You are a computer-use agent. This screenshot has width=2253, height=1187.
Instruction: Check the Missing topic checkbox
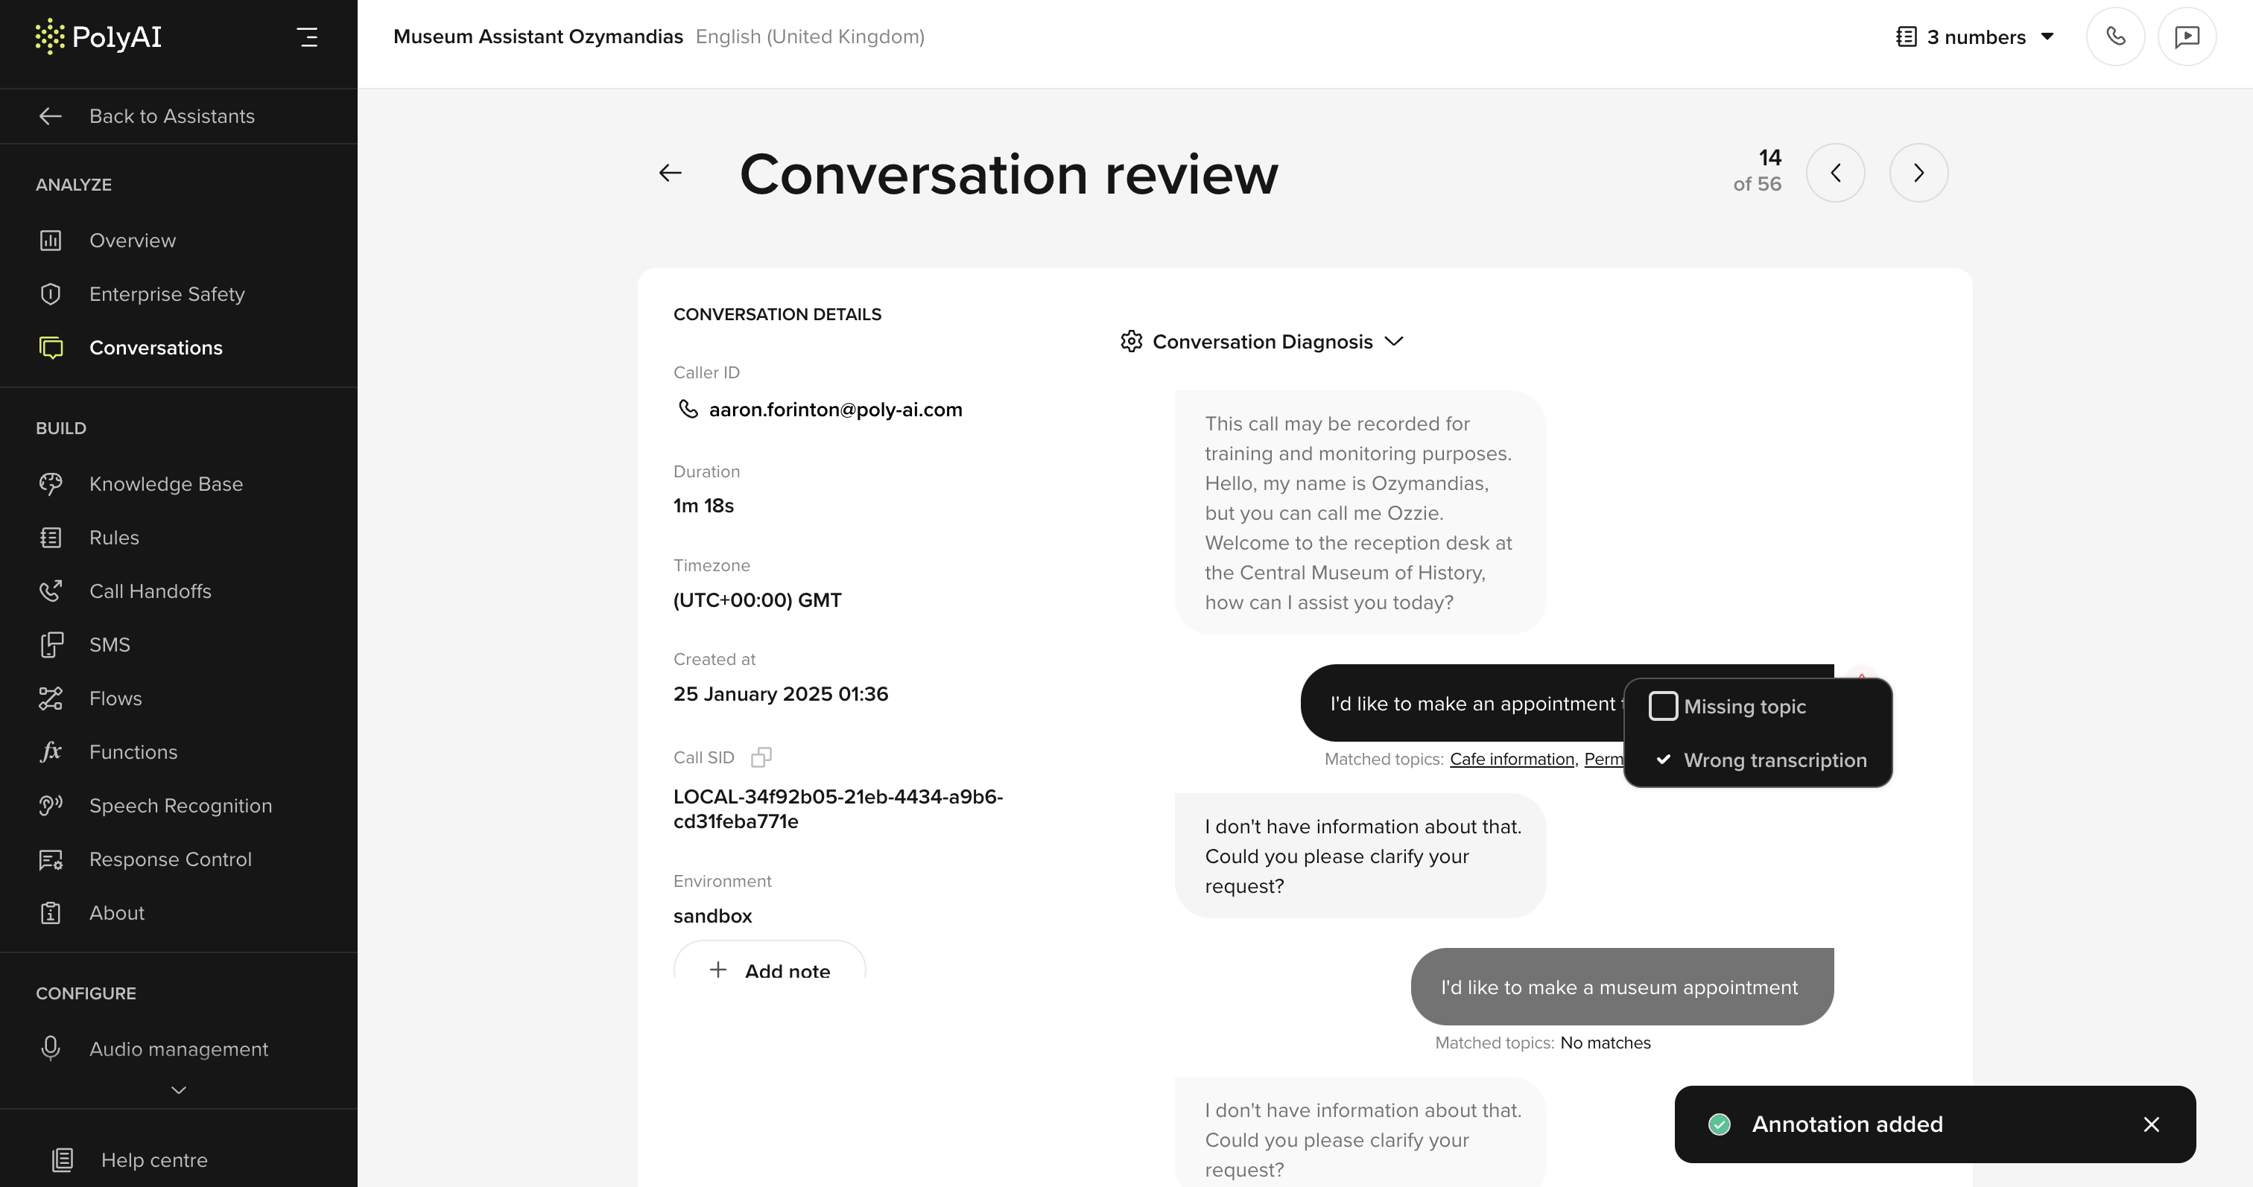click(x=1663, y=705)
